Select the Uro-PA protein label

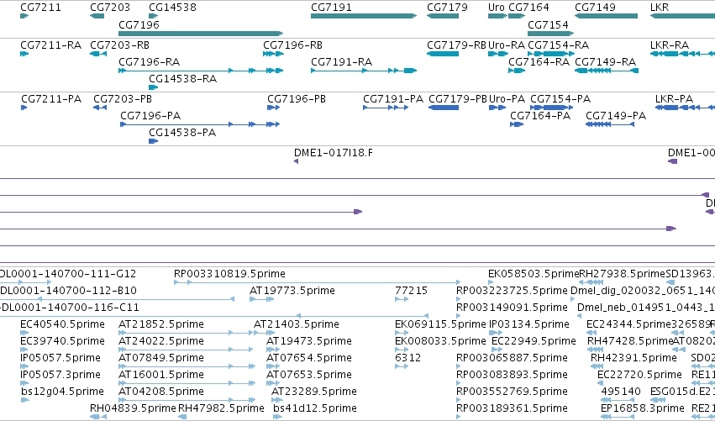tap(507, 99)
